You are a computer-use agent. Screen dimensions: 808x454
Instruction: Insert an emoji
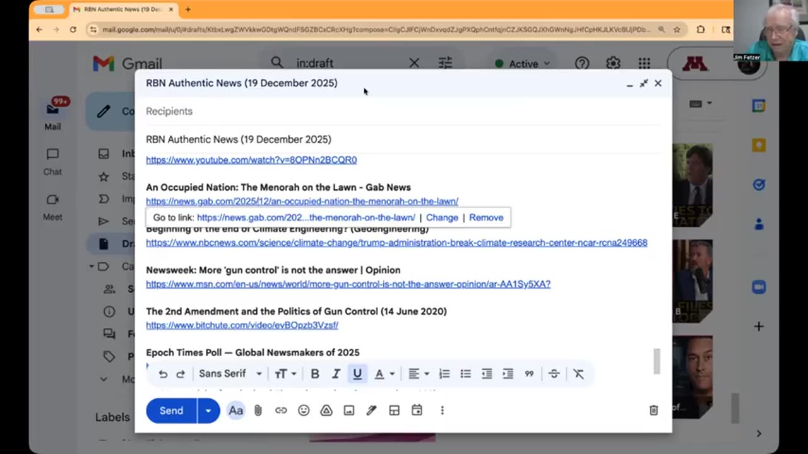pyautogui.click(x=304, y=410)
